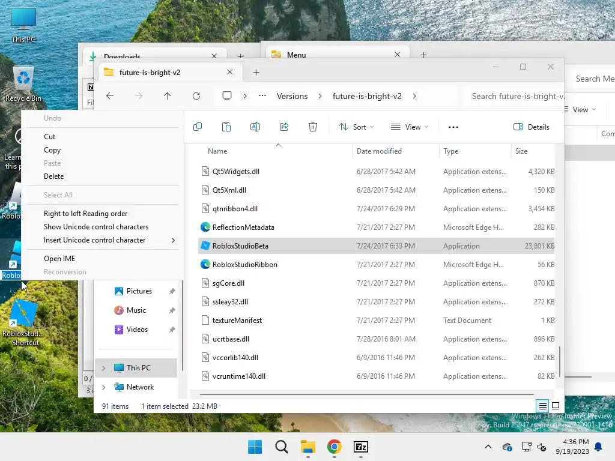Show hidden system tray icons

pyautogui.click(x=488, y=447)
